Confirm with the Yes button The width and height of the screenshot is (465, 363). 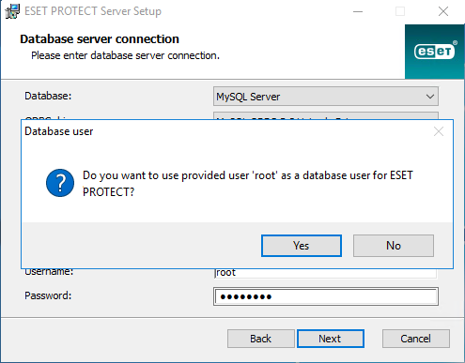tap(302, 246)
